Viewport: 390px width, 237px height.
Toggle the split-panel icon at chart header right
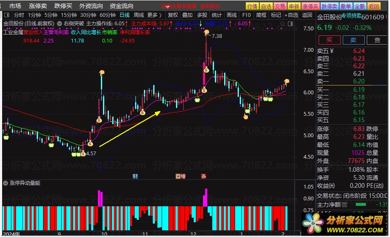[290, 24]
